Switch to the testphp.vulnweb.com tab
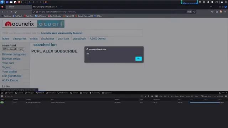Screen dimensions: 228x128 [44, 7]
